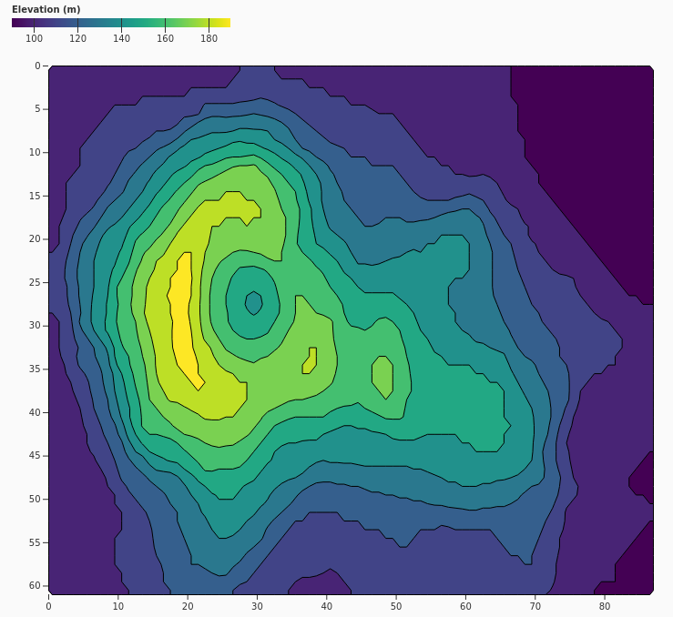Viewport: 673px width, 617px height.
Task: Select the 120 label on the elevation legend
Action: 77,38
